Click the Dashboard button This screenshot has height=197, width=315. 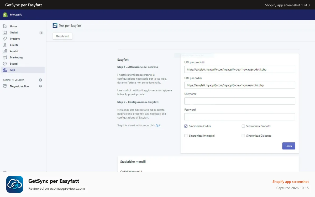62,36
